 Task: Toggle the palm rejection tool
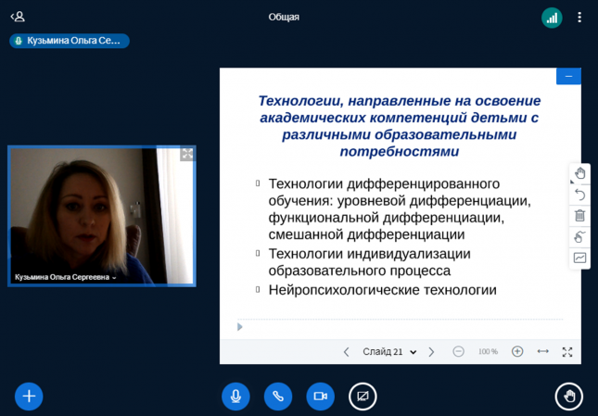pos(579,237)
